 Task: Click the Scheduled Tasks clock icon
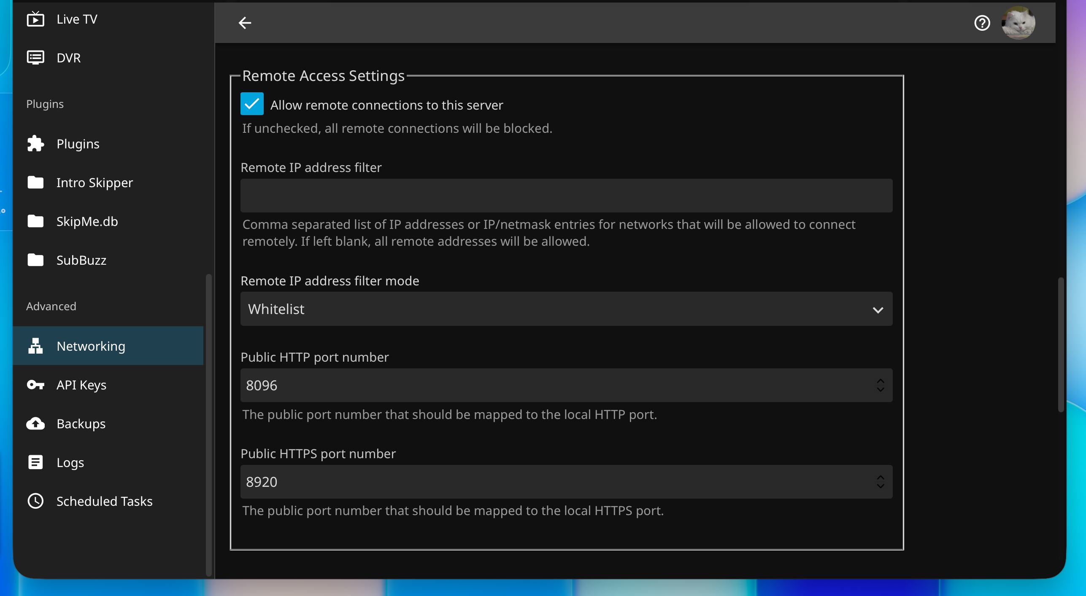(35, 501)
